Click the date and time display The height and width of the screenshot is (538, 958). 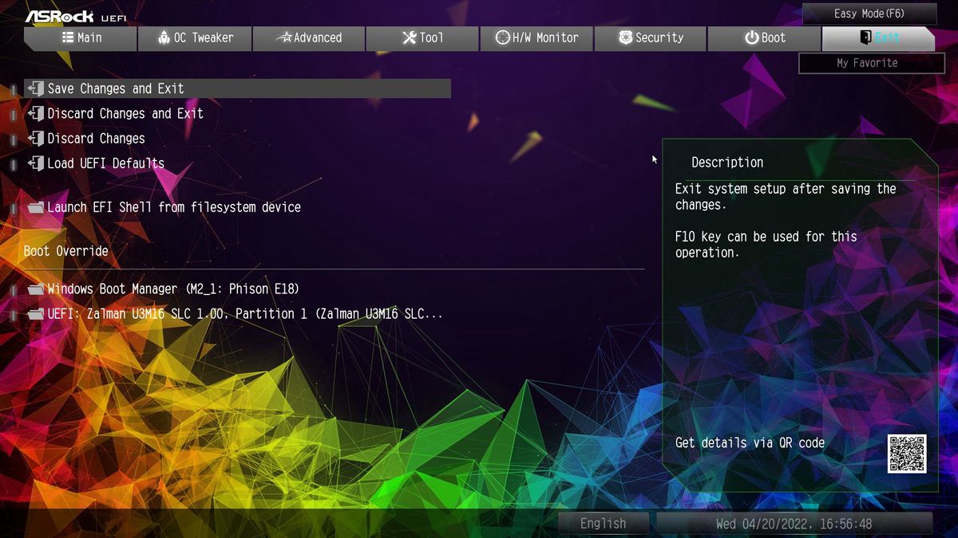[794, 524]
